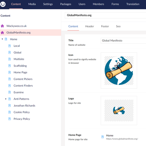Image resolution: width=146 pixels, height=146 pixels.
Task: Click the Logo image thumbnail
Action: (x=119, y=110)
